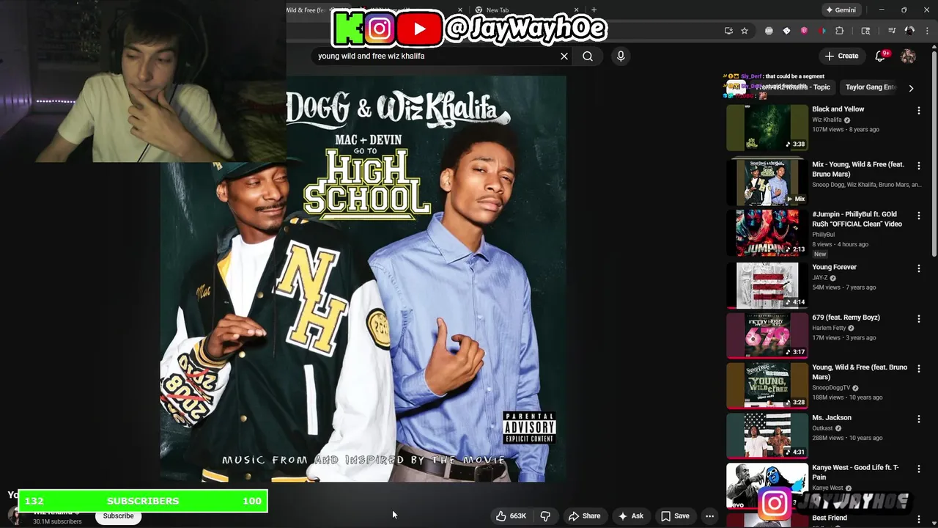The width and height of the screenshot is (938, 528).
Task: Open options for Mix - Young, Wild & Free
Action: (x=918, y=166)
